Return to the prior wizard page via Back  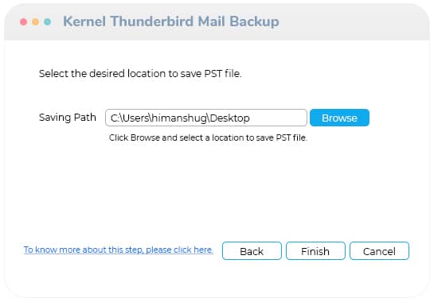[252, 251]
